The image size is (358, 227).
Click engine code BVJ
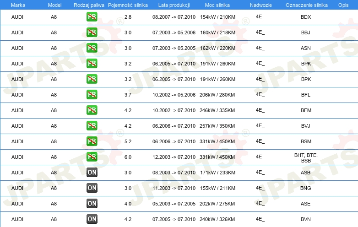pyautogui.click(x=306, y=126)
